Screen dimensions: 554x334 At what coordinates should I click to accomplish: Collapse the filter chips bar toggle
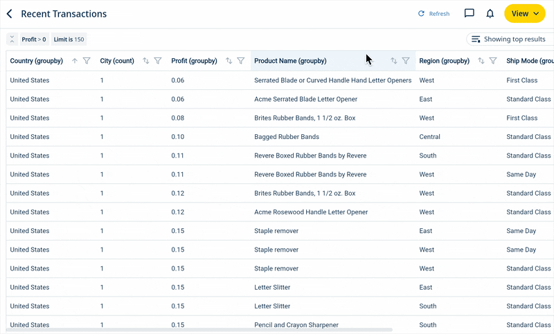(x=12, y=39)
